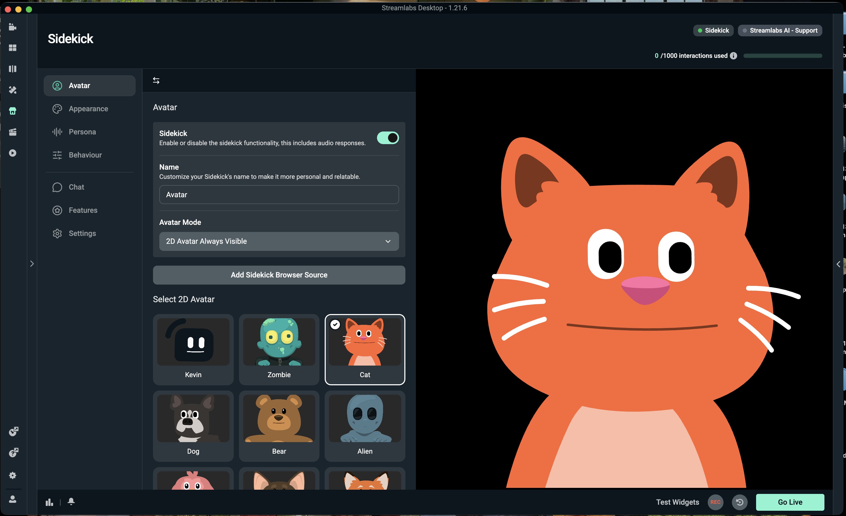The image size is (846, 516).
Task: Open the Layout Editor grid icon
Action: click(13, 48)
